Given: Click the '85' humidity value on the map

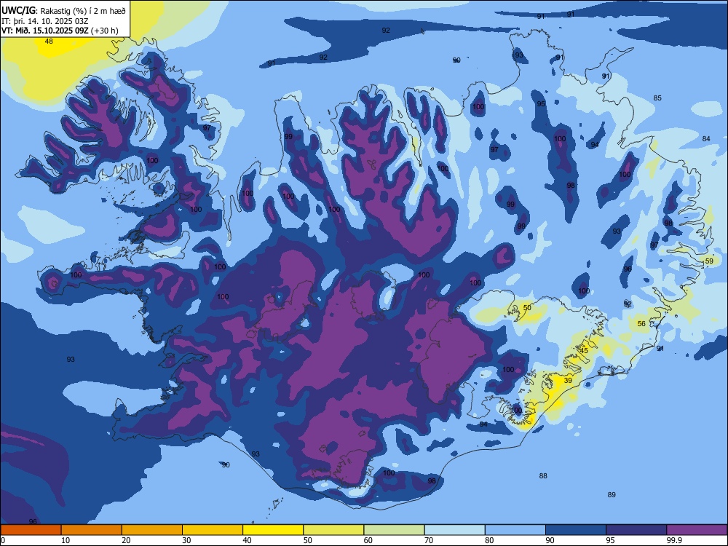Looking at the screenshot, I should [x=657, y=98].
